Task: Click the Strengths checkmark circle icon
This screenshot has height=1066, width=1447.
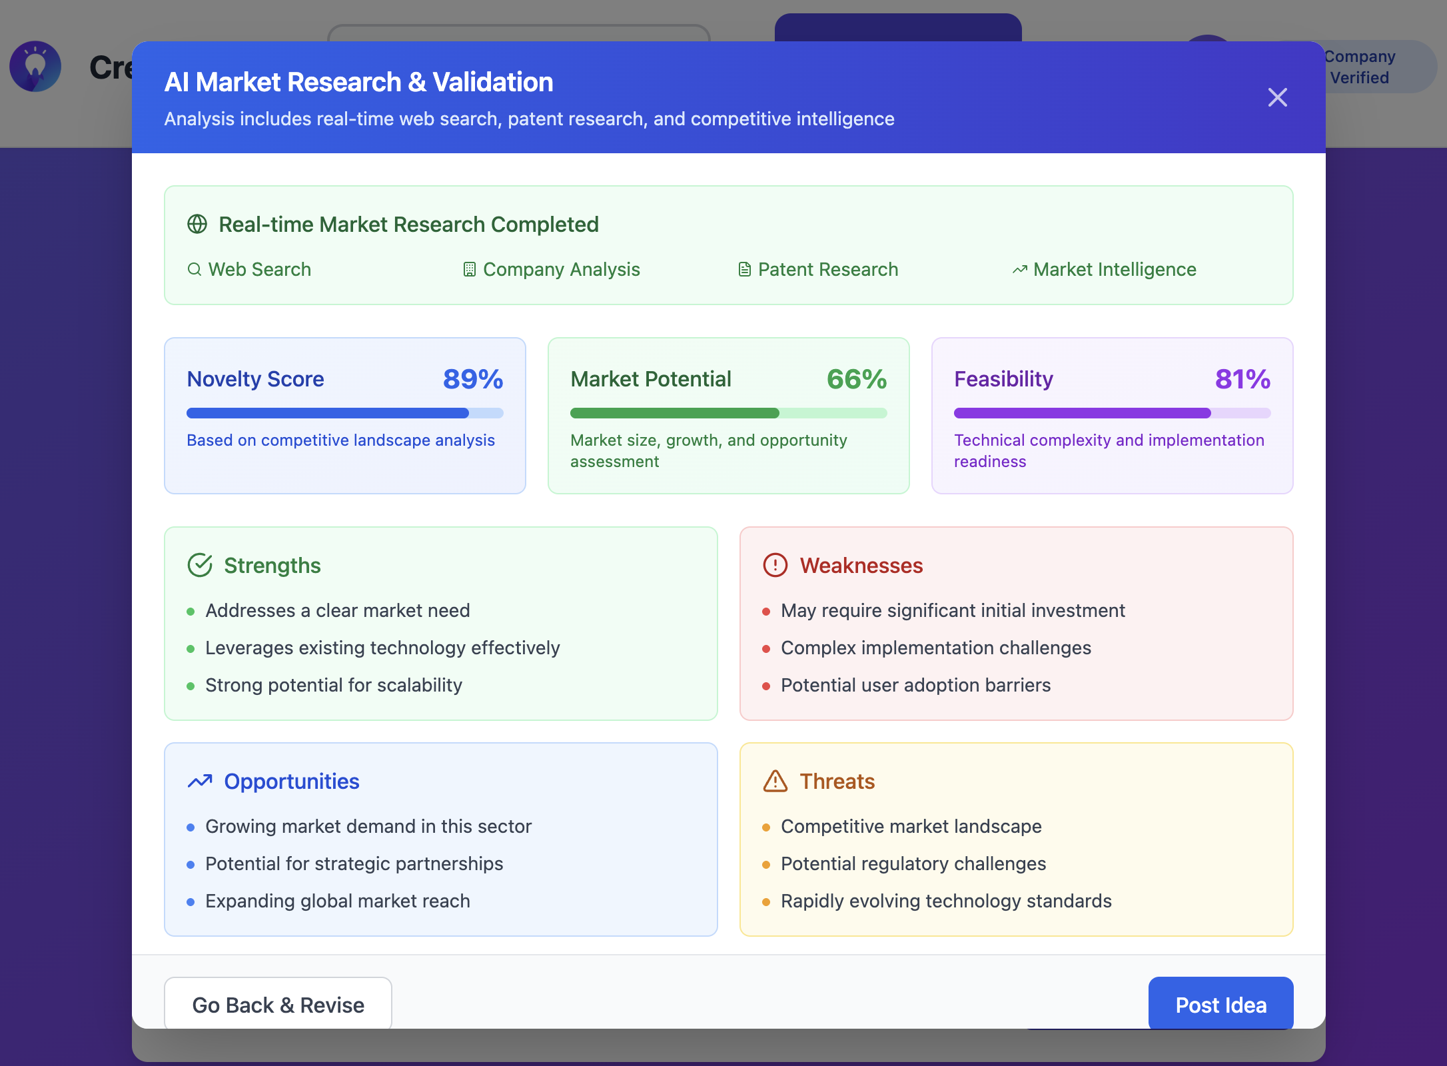Action: (200, 565)
